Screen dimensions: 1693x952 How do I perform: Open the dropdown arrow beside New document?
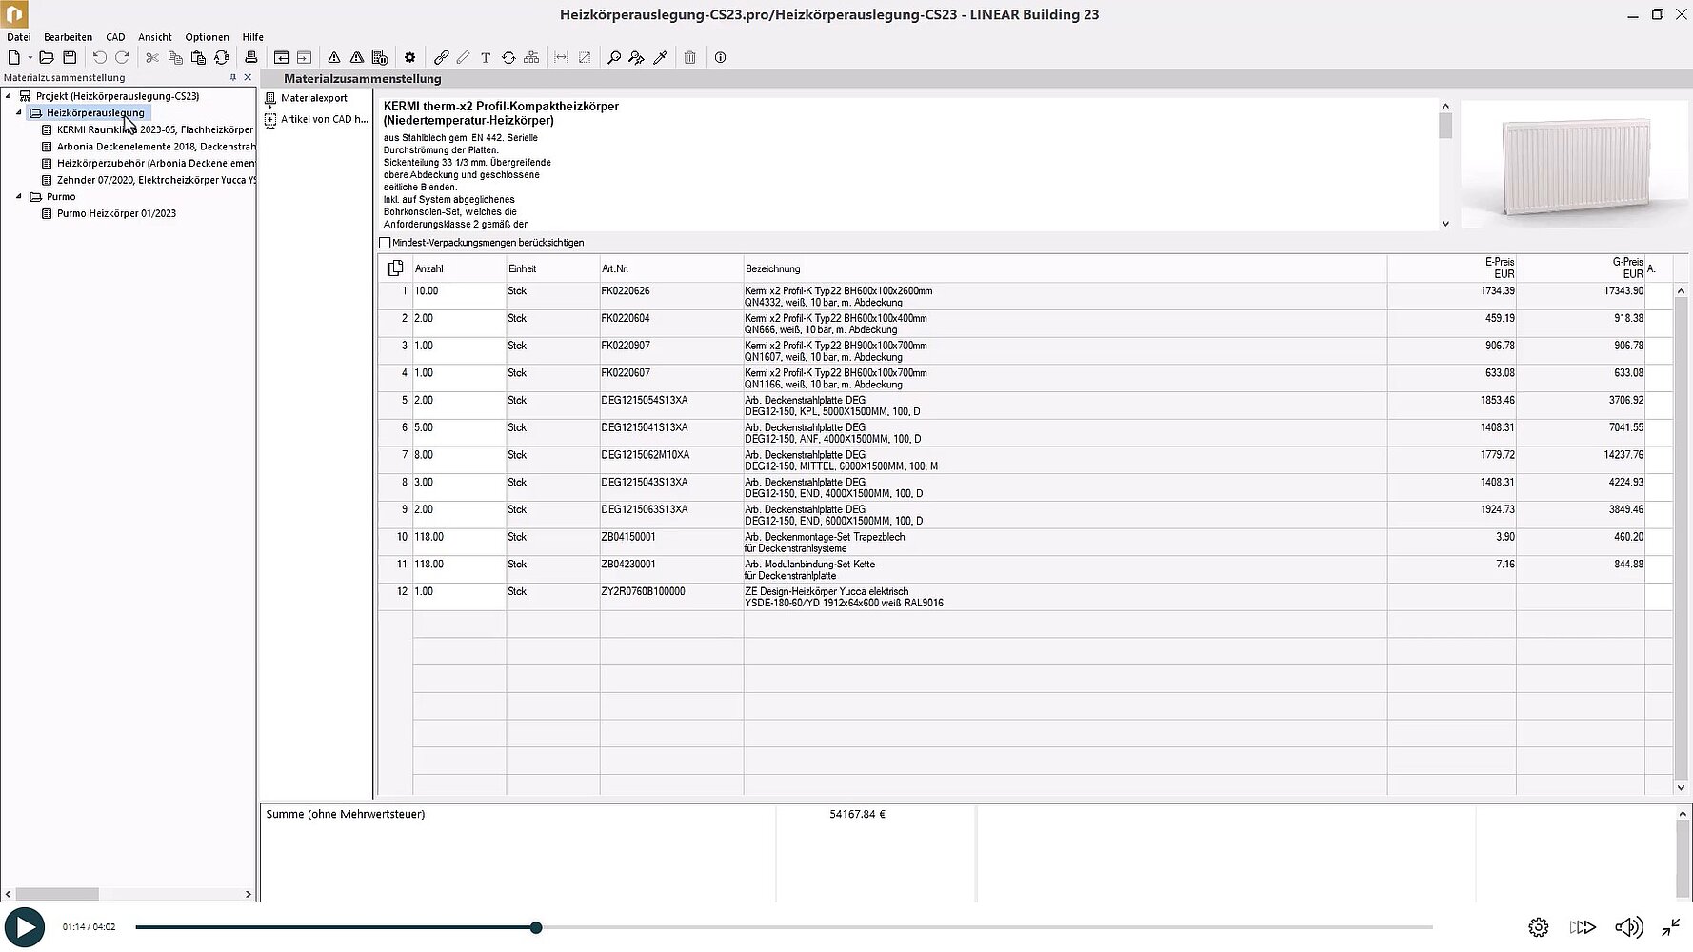[30, 58]
